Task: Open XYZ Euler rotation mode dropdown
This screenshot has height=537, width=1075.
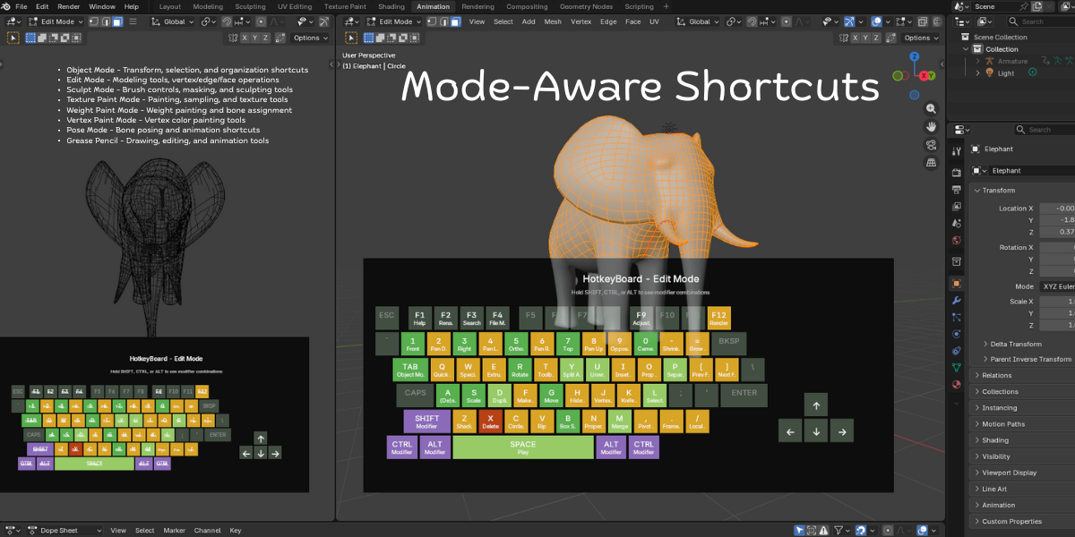Action: [1058, 286]
